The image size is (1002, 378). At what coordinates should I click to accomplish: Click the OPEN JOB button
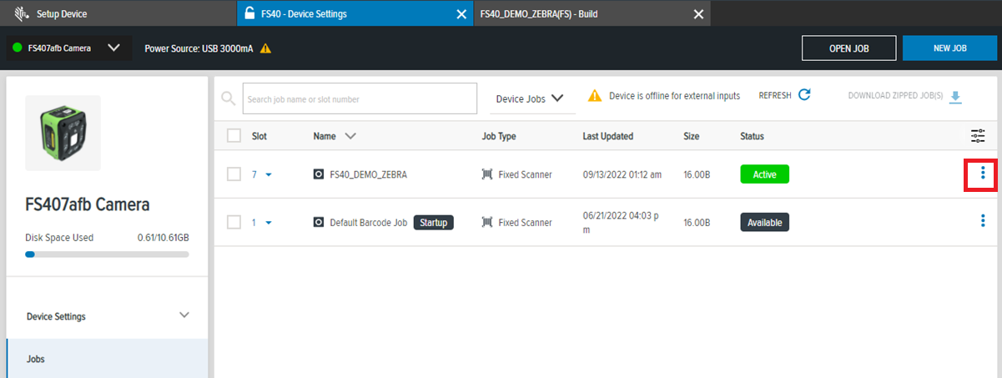click(x=848, y=48)
